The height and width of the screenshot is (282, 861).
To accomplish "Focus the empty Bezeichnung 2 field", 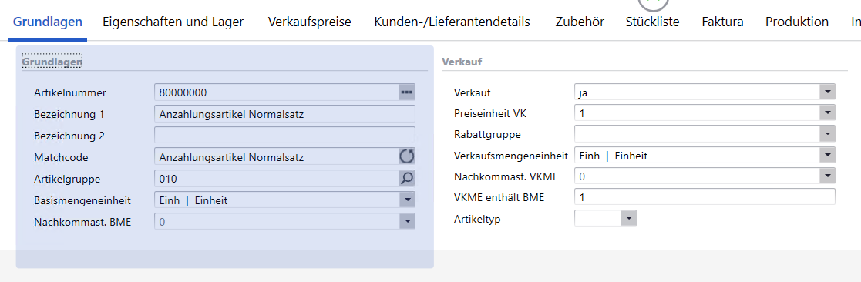I will pos(285,135).
